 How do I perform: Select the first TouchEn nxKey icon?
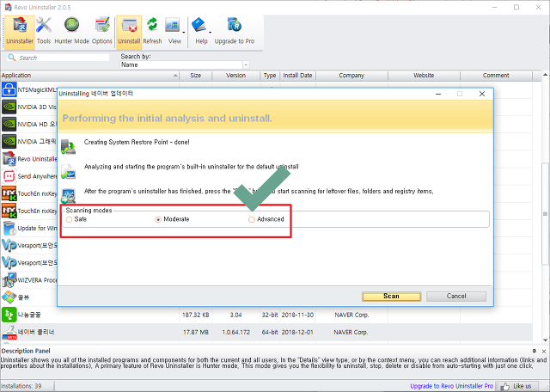pos(9,193)
